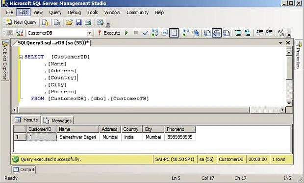
Task: Open the CustomerDB database dropdown
Action: coord(89,33)
